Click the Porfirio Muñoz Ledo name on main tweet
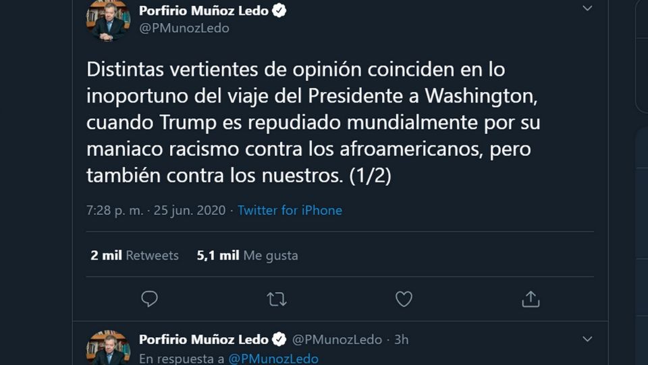648x365 pixels. pos(203,11)
